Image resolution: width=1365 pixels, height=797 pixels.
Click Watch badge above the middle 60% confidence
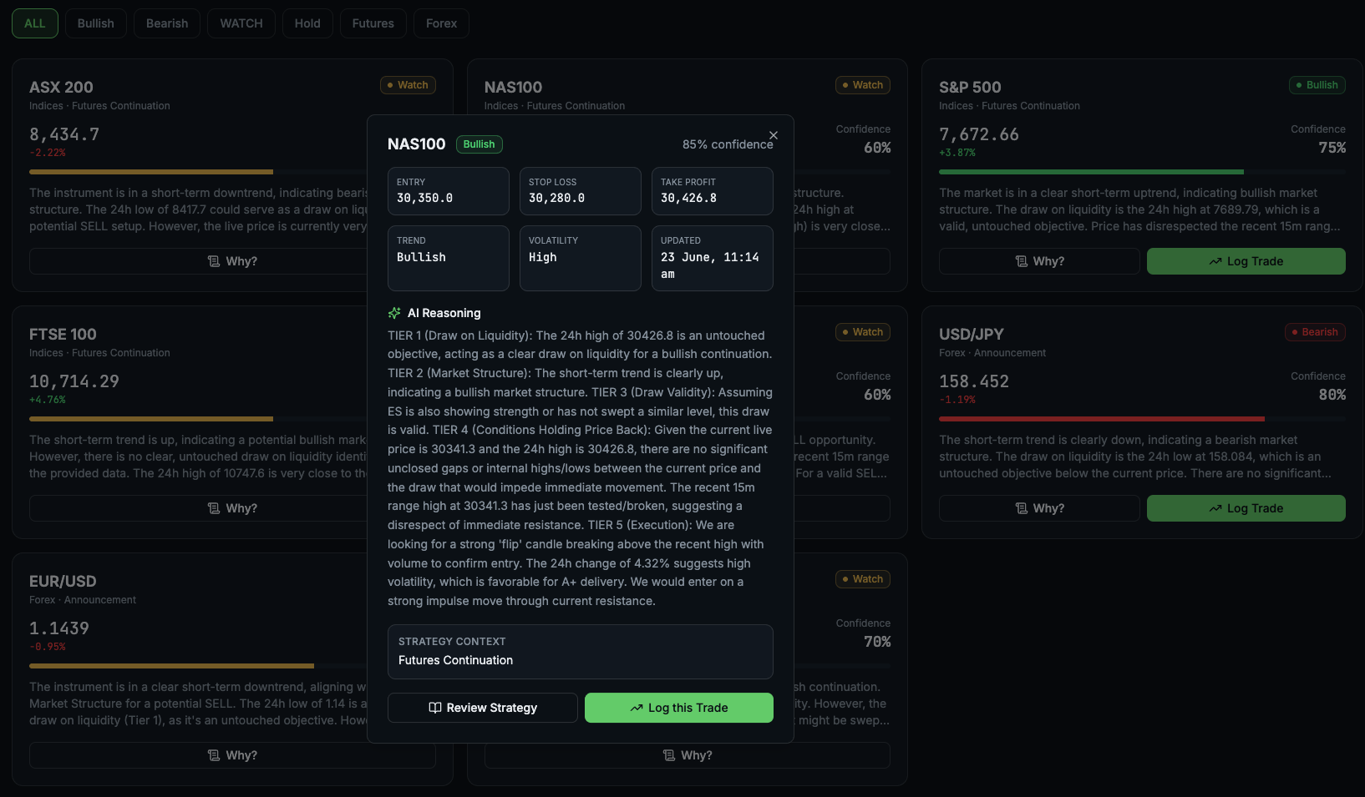pyautogui.click(x=863, y=332)
